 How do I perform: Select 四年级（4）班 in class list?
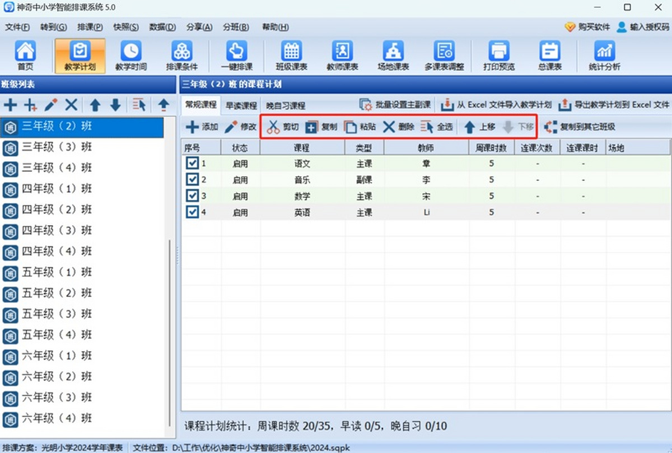82,252
